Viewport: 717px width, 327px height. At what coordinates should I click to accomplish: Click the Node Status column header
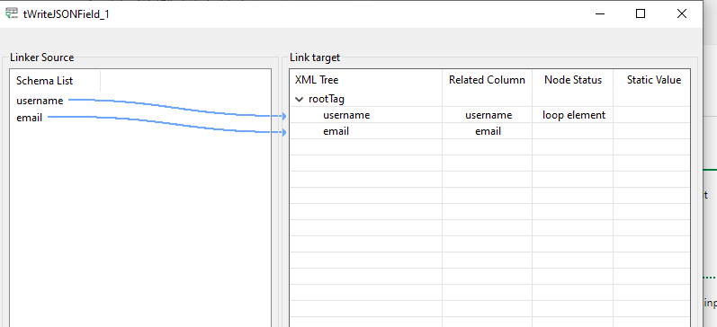(x=573, y=80)
